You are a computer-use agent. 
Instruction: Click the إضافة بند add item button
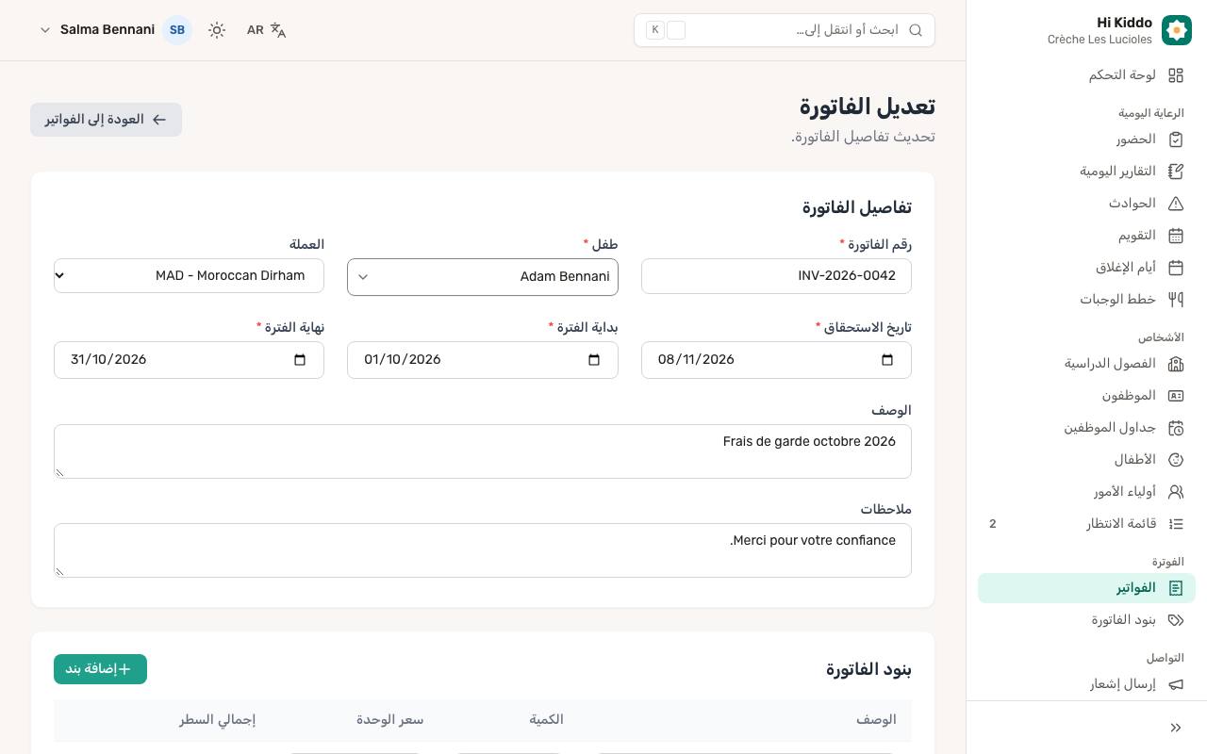click(100, 669)
